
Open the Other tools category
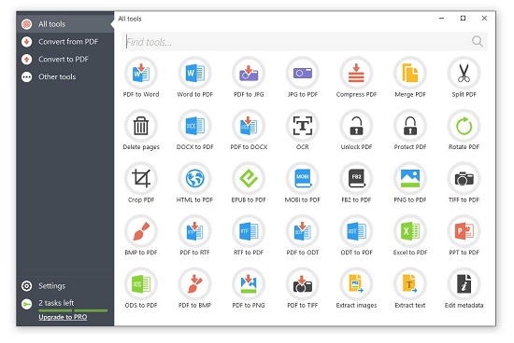coord(64,76)
